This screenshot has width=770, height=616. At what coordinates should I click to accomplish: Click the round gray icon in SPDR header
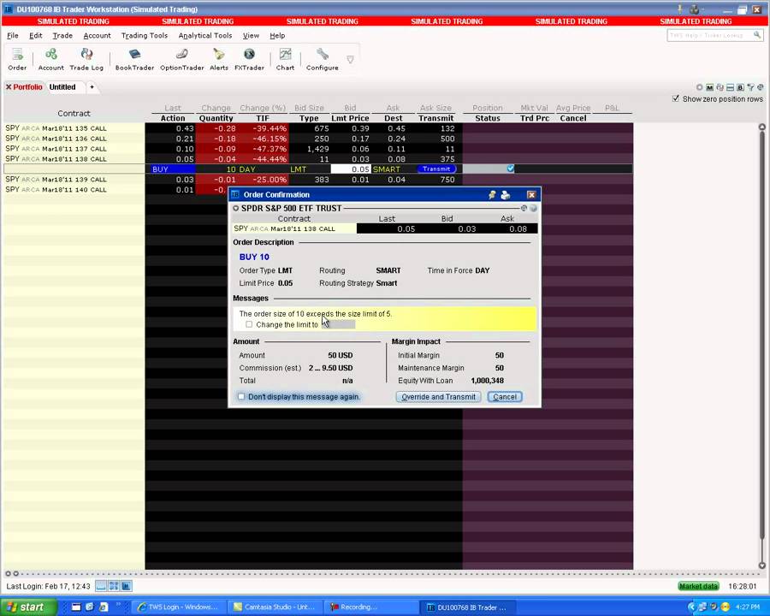(533, 208)
